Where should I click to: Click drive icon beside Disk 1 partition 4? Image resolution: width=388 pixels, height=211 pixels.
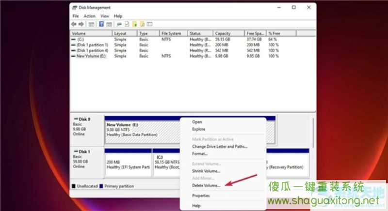tap(74, 51)
